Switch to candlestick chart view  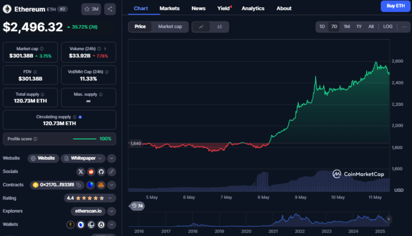tap(220, 27)
